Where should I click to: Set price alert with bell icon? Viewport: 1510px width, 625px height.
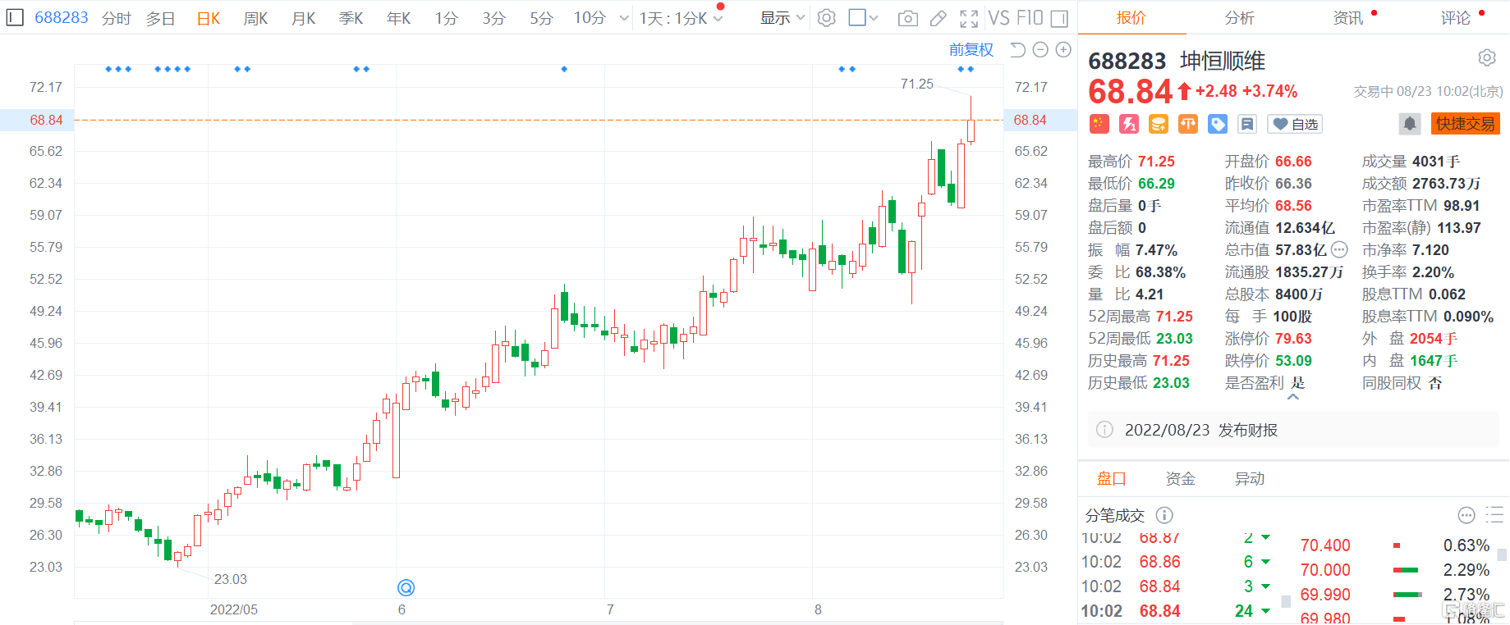(x=1410, y=124)
